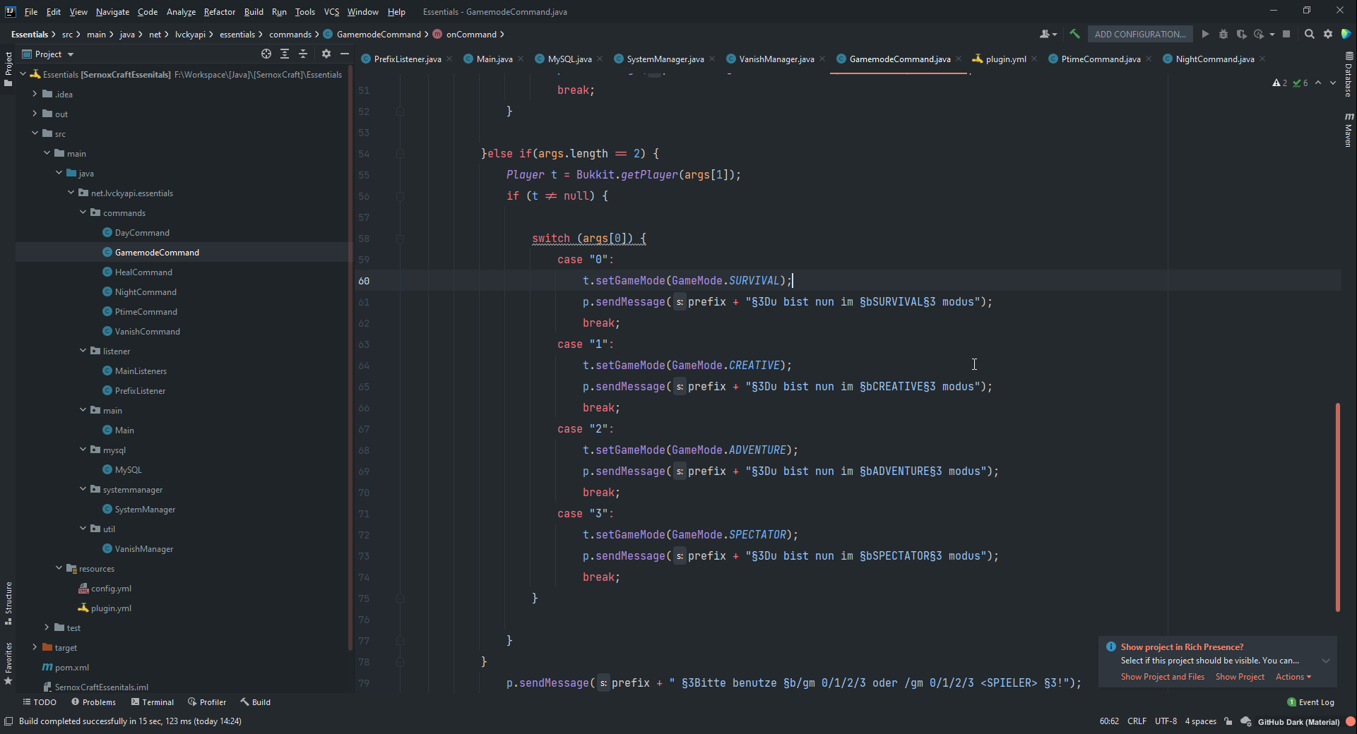The height and width of the screenshot is (734, 1357).
Task: Open Project panel gear options
Action: (x=326, y=54)
